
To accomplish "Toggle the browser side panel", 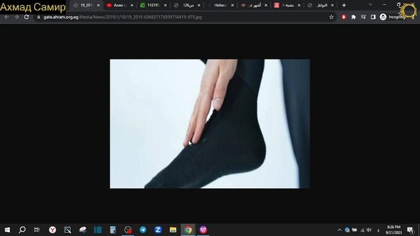I will [373, 17].
